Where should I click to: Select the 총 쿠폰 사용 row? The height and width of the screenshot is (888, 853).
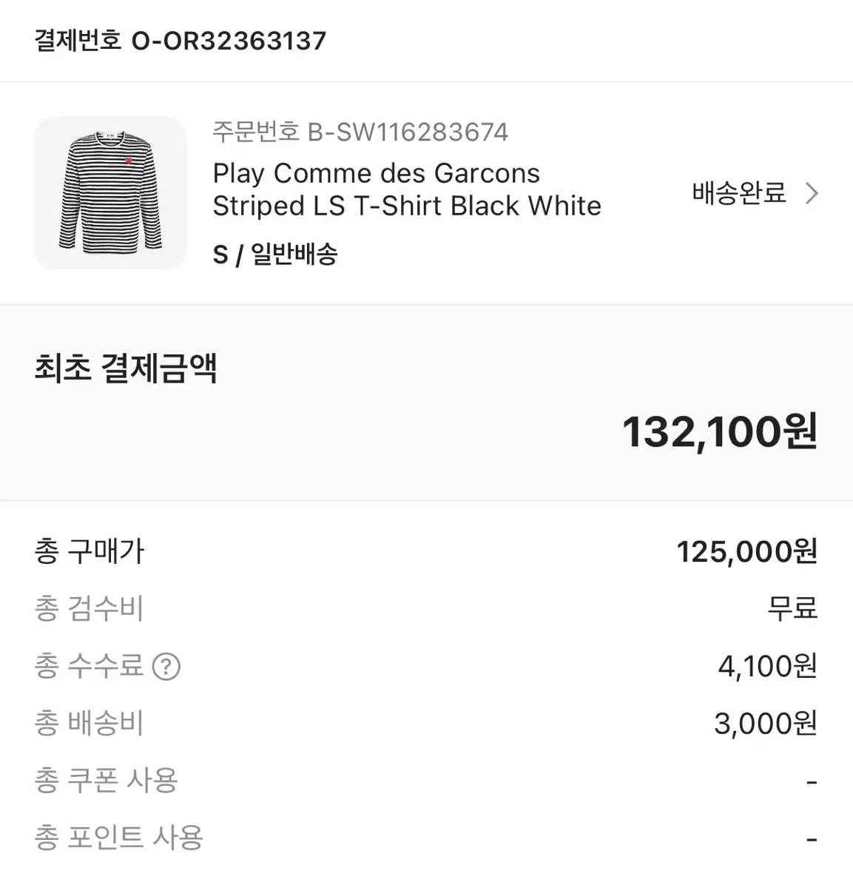coord(426,780)
